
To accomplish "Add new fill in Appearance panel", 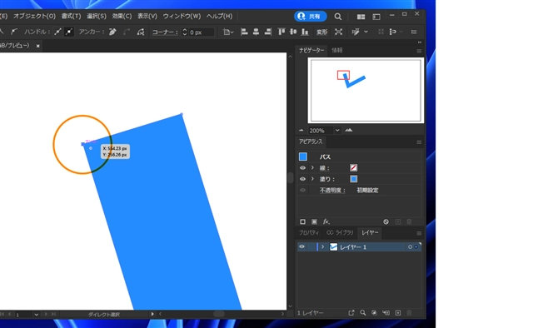I will [315, 221].
